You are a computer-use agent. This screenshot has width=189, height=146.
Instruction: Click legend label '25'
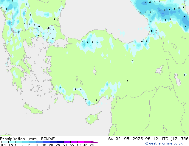click(x=58, y=145)
